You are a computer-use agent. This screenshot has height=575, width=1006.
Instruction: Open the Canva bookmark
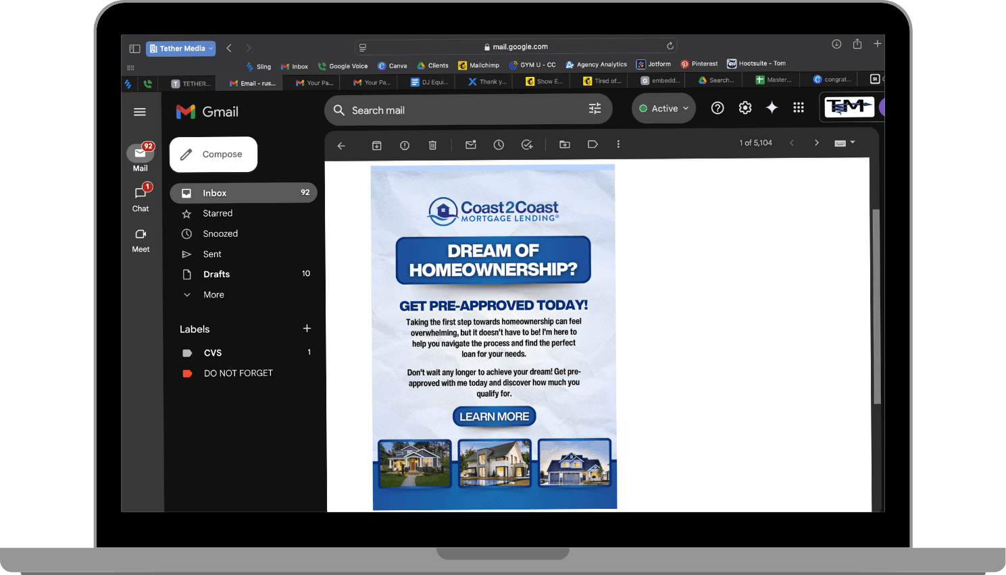393,66
